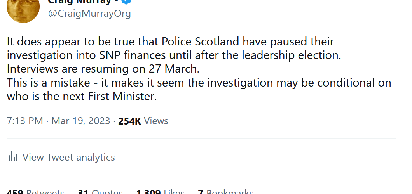Click the Mar 19, 2023 date

pos(80,121)
